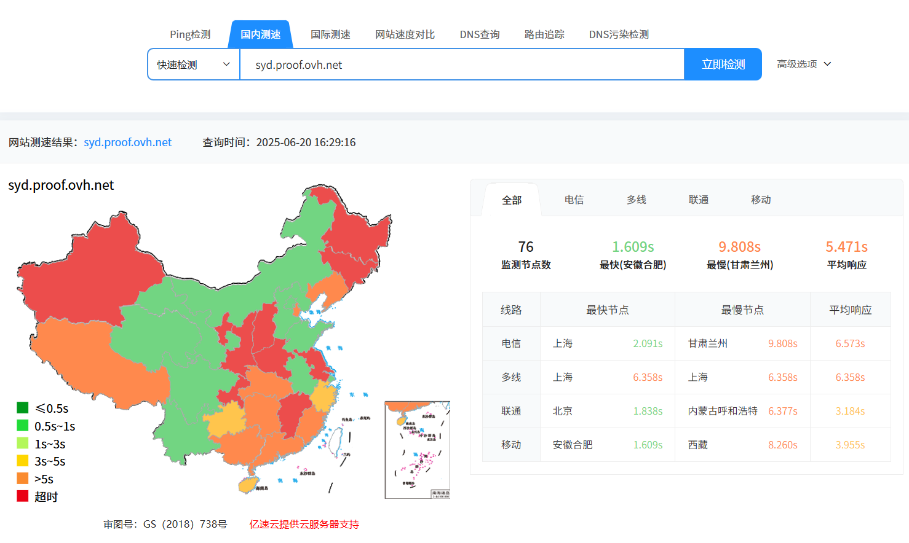Open the syd.proof.ovh.net result link
Viewport: 909px width, 543px height.
tap(128, 143)
